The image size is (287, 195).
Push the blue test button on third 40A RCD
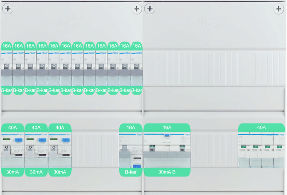(66, 140)
